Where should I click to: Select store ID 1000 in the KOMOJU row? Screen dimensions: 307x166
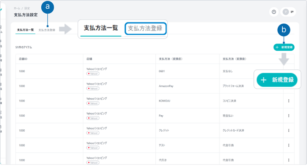coord(22,101)
